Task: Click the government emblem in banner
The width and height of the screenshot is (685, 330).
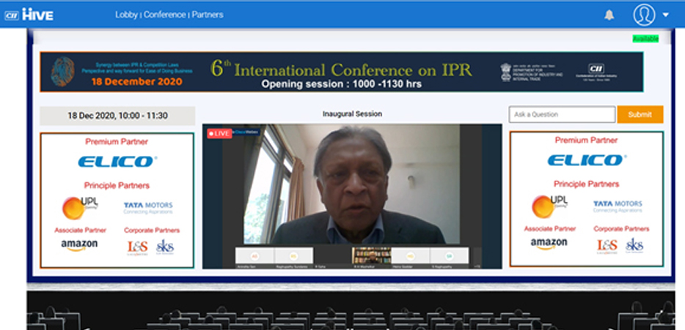Action: (x=505, y=72)
